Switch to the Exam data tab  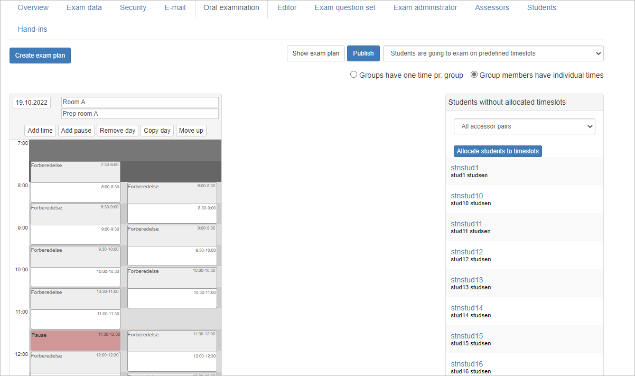84,7
